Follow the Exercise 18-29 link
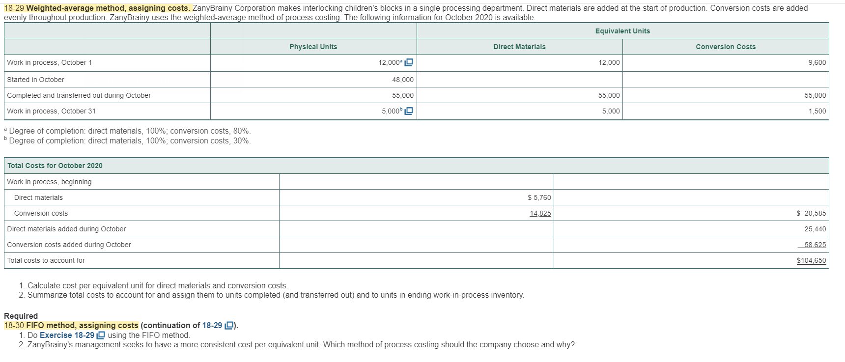845x362 pixels. point(67,335)
